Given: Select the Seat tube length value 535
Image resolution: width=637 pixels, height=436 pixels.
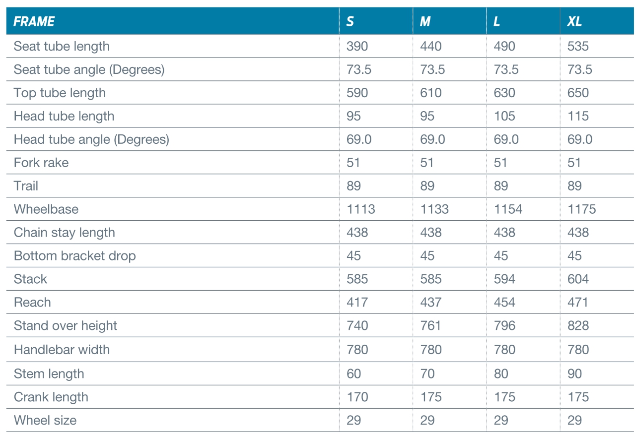Looking at the screenshot, I should click(x=578, y=46).
